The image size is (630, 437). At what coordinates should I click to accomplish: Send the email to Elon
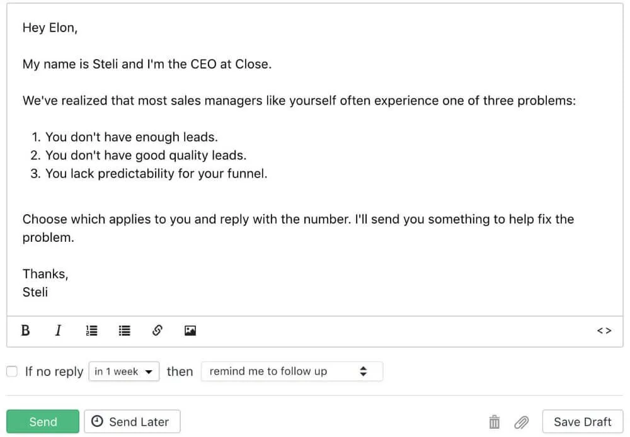coord(42,421)
